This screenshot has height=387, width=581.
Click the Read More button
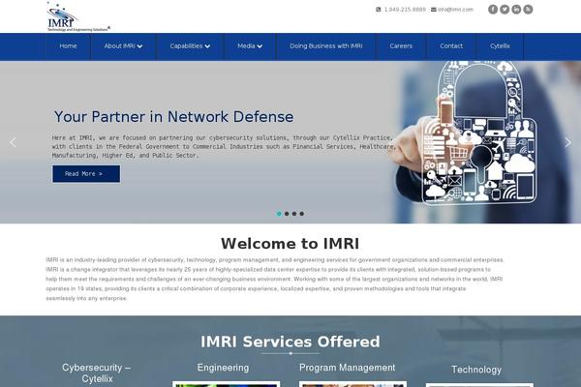(x=86, y=174)
